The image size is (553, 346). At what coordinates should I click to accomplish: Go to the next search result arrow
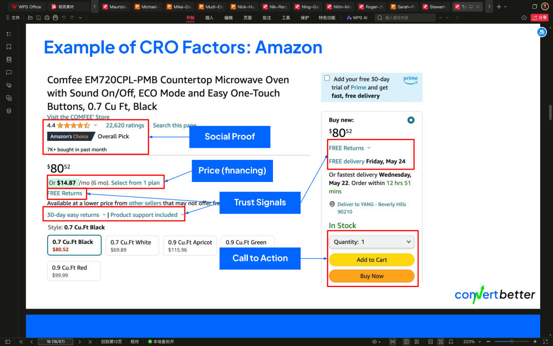pyautogui.click(x=447, y=17)
